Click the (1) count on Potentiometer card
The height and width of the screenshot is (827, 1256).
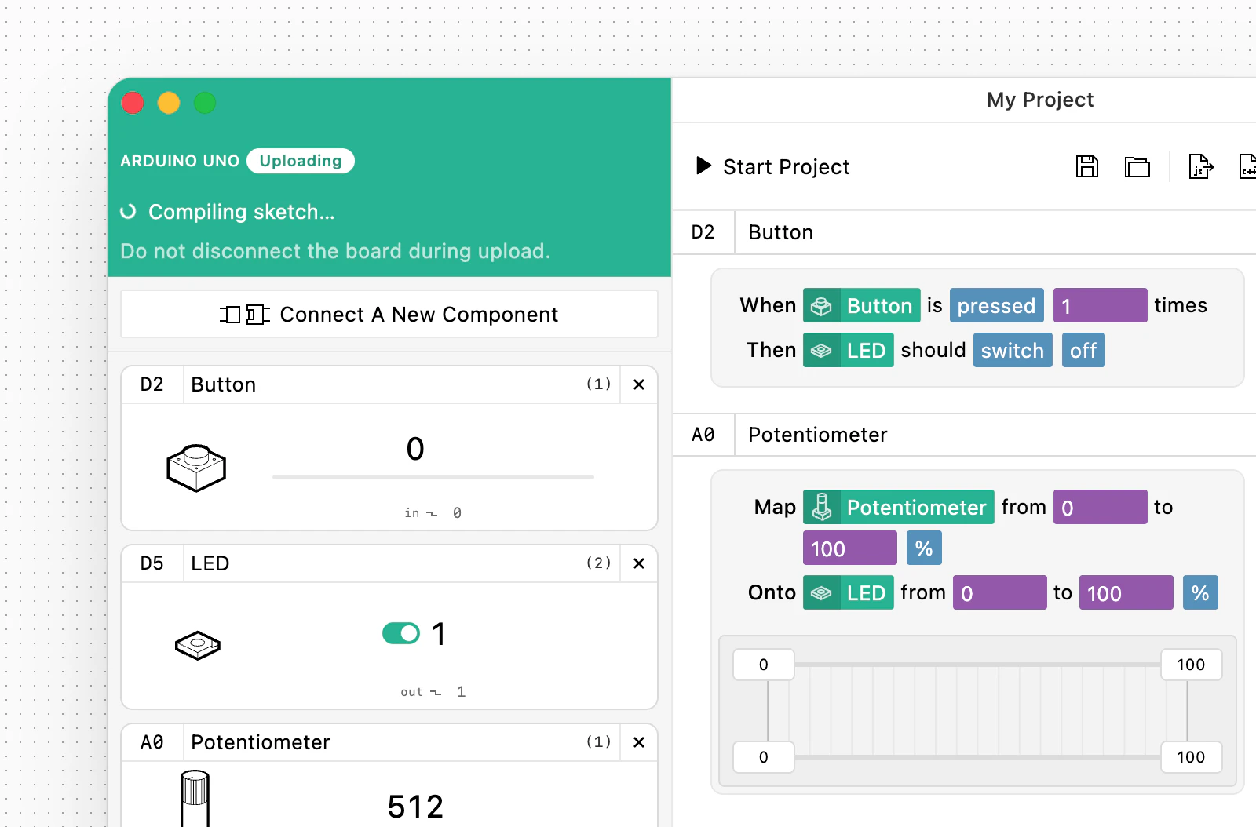pos(598,741)
